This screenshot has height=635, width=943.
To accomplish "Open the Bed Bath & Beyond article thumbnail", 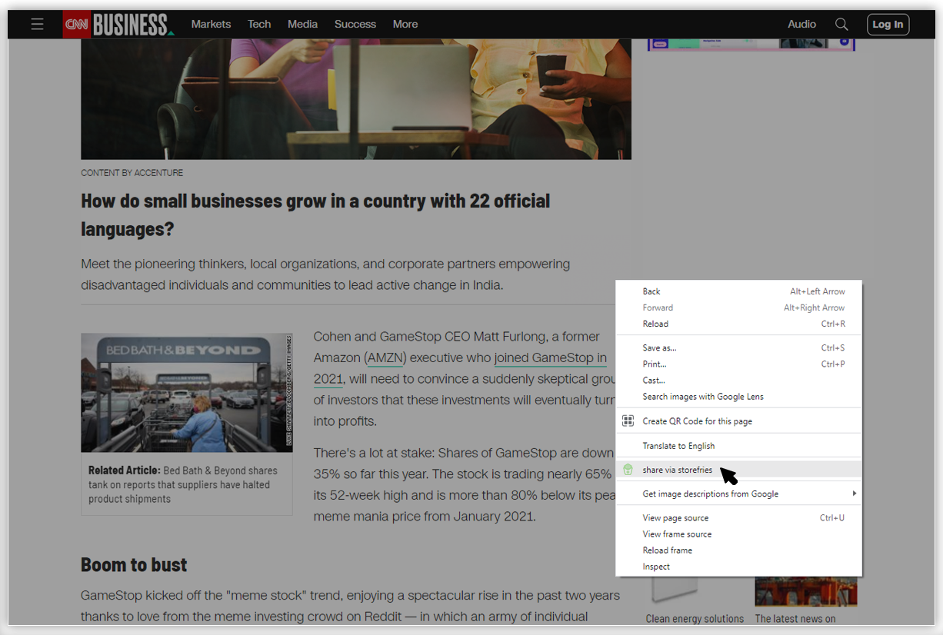I will [187, 393].
